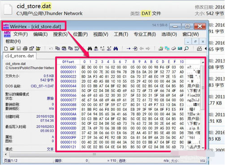226x165 pixels.
Task: Open file Properties toolbar icon
Action: click(x=32, y=48)
